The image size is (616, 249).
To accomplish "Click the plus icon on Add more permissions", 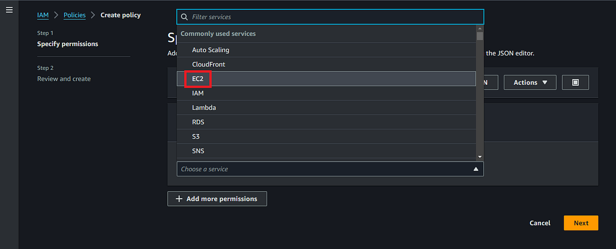I will click(179, 199).
